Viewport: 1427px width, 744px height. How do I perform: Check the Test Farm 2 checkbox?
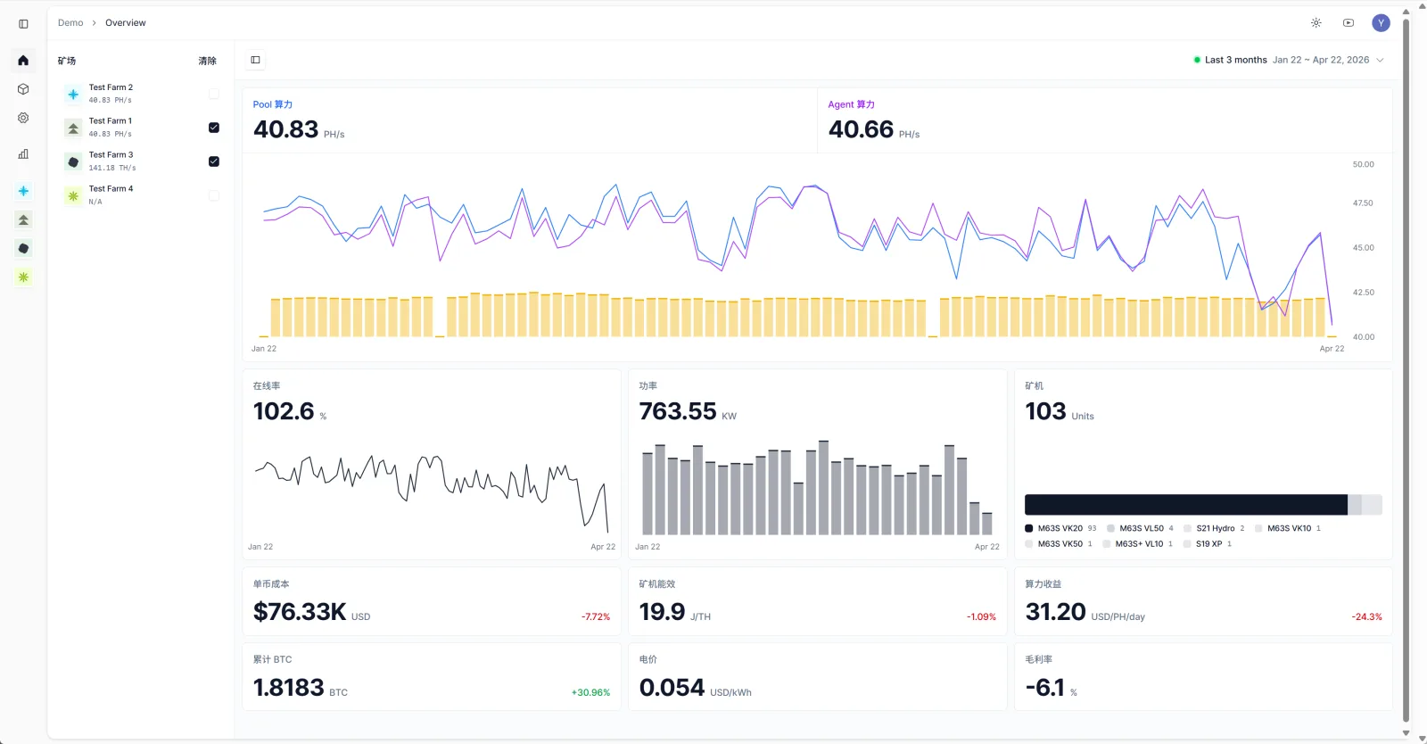pos(214,94)
